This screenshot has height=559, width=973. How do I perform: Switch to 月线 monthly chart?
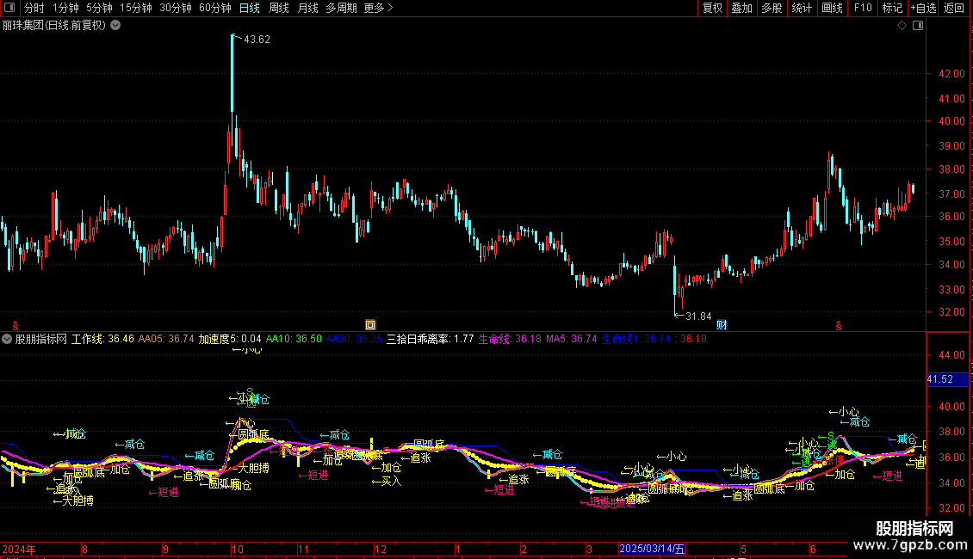[307, 8]
